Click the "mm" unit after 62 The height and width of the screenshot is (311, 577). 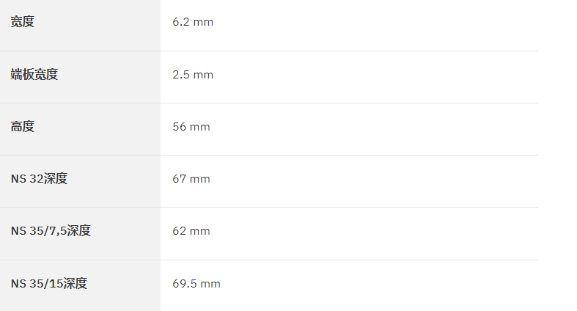pyautogui.click(x=200, y=232)
